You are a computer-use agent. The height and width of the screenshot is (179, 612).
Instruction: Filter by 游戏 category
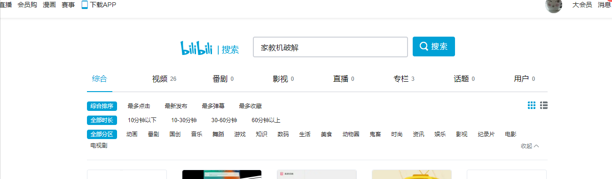click(x=240, y=134)
